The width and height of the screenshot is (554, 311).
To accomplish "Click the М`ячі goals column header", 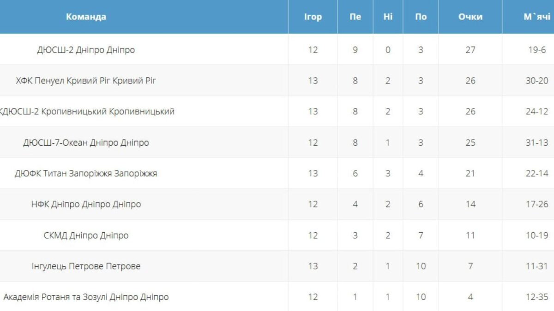I will click(x=537, y=17).
